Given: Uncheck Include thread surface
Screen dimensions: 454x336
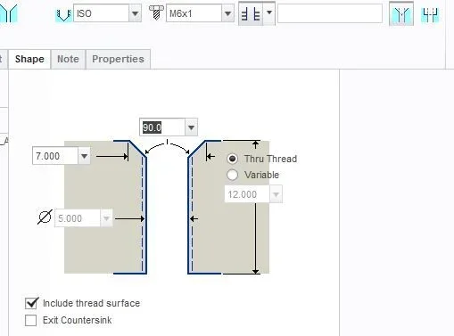Looking at the screenshot, I should click(31, 303).
